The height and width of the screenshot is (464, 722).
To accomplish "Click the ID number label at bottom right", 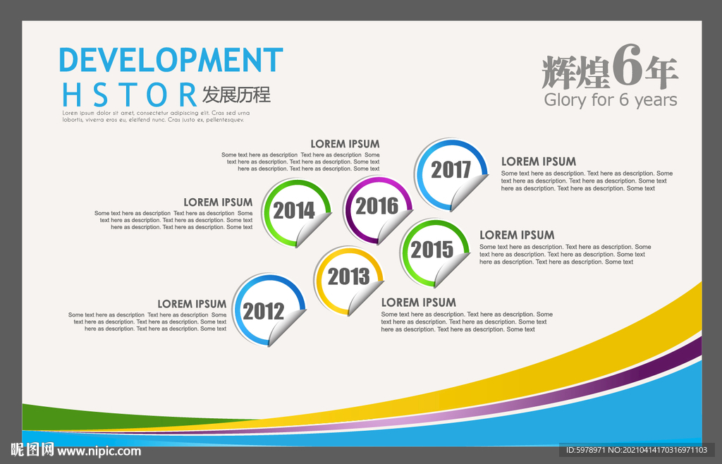I will pos(637,450).
